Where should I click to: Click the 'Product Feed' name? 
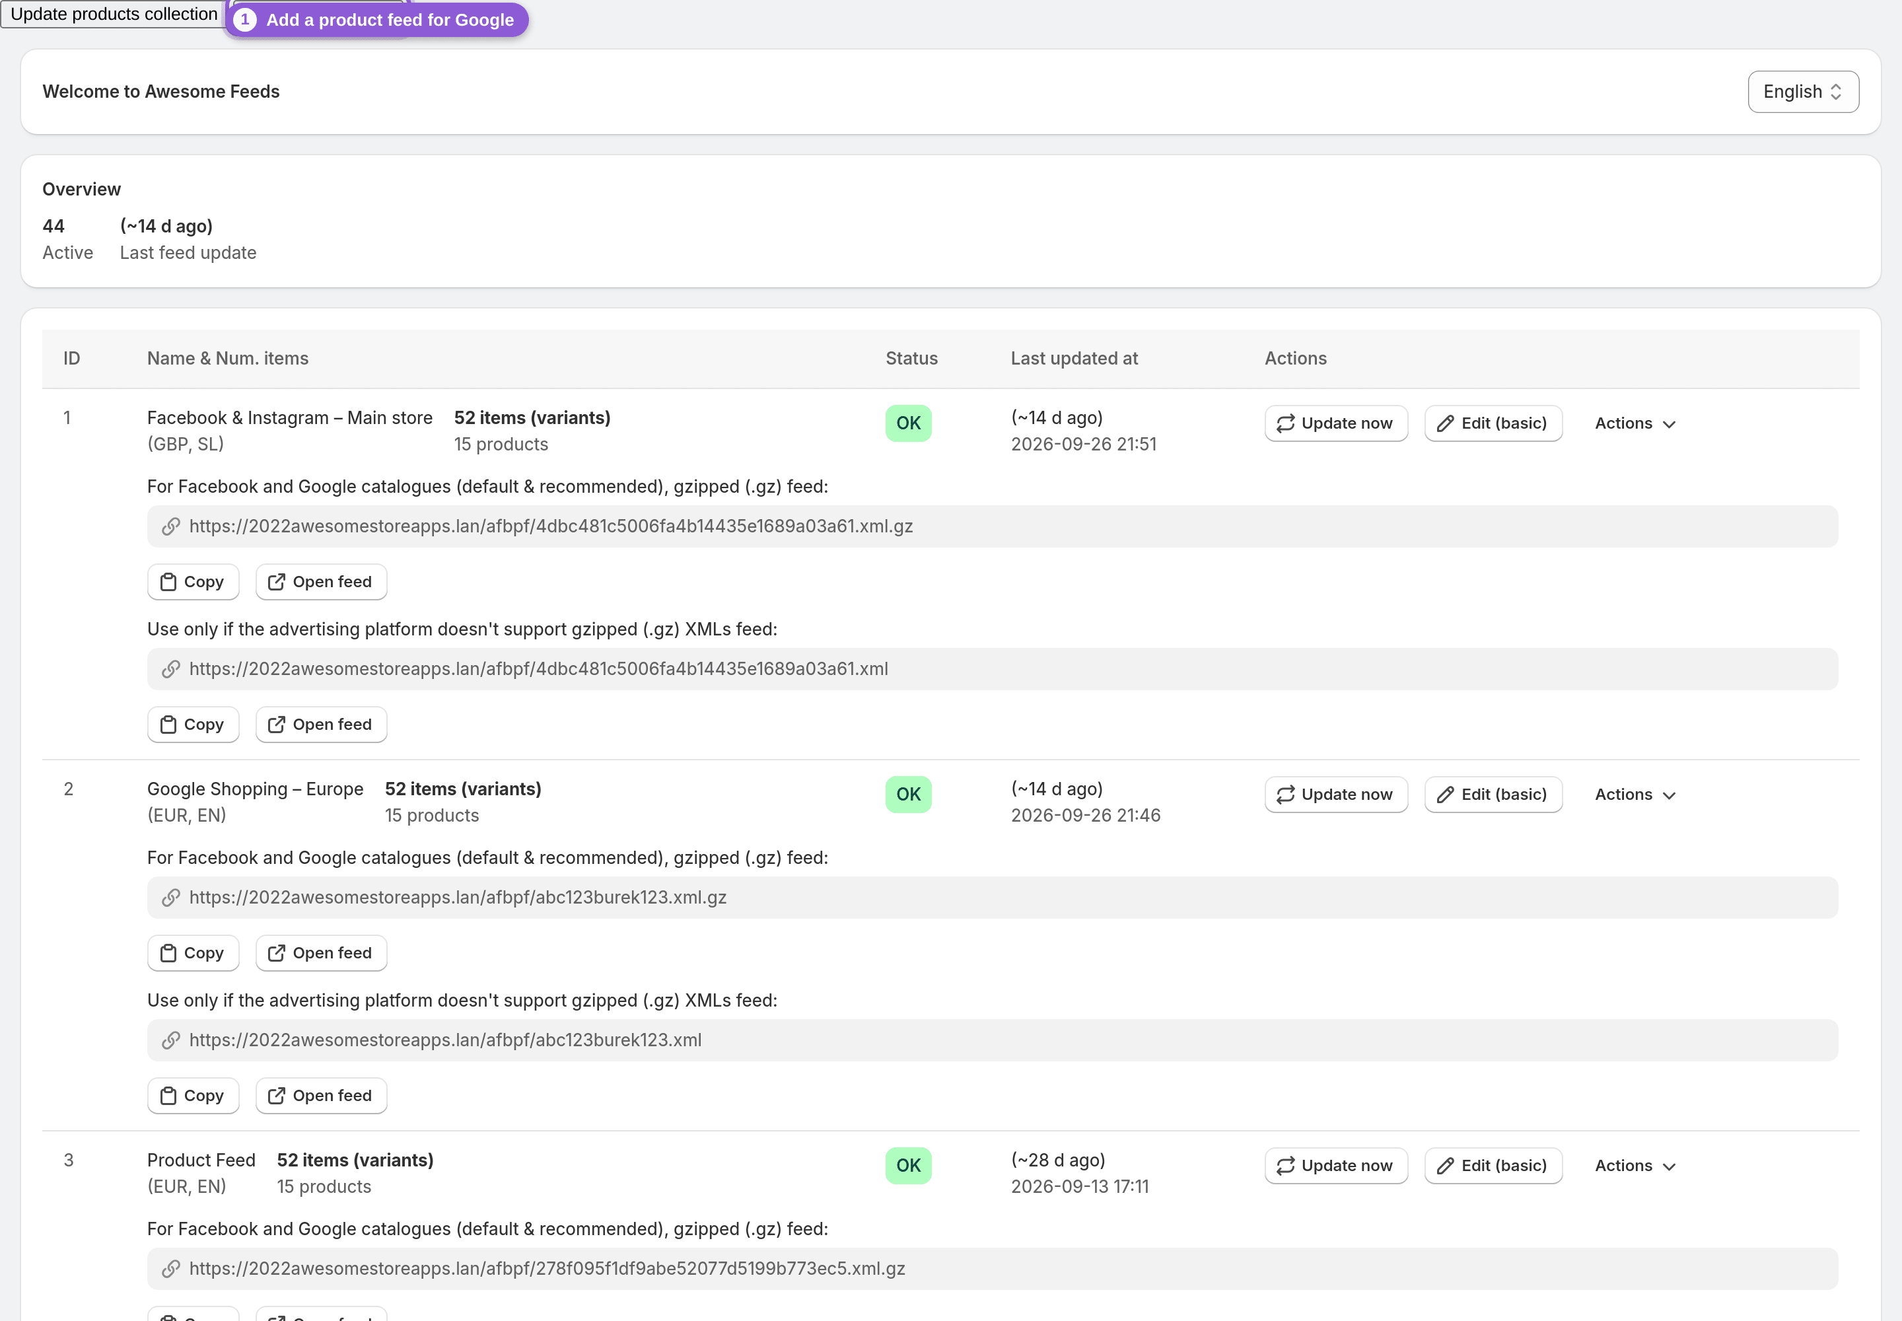201,1160
